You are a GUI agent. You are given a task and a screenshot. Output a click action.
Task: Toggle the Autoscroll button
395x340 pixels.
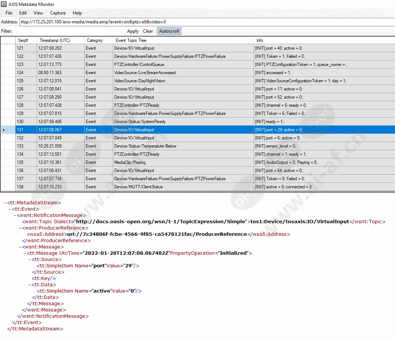[169, 31]
